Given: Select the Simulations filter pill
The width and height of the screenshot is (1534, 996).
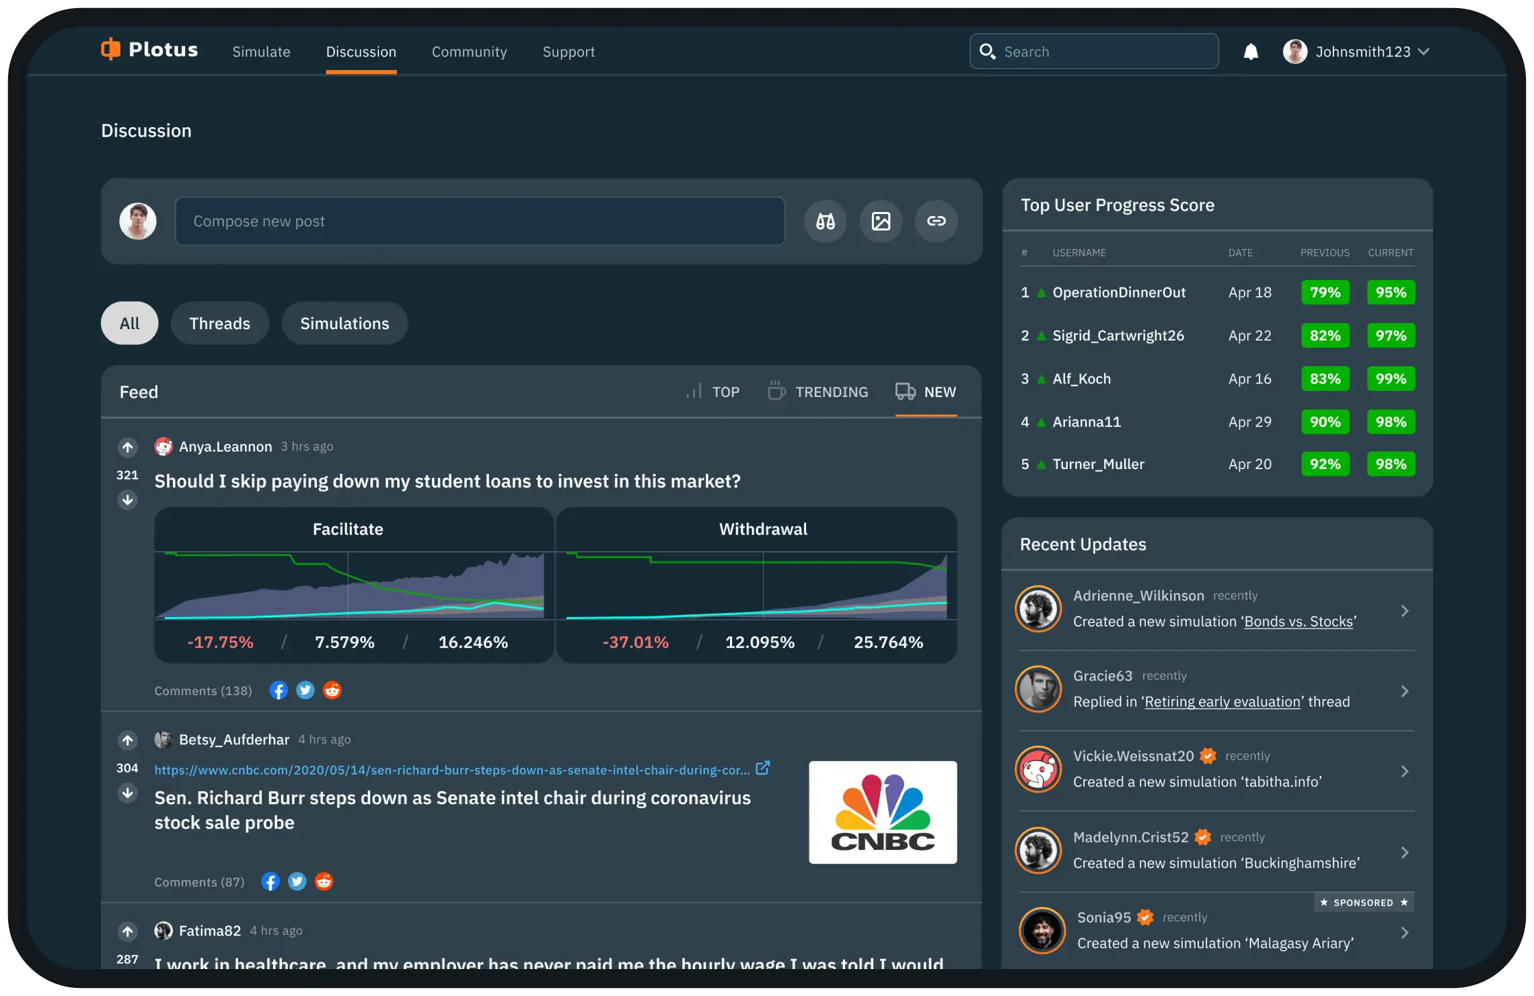Looking at the screenshot, I should tap(344, 324).
